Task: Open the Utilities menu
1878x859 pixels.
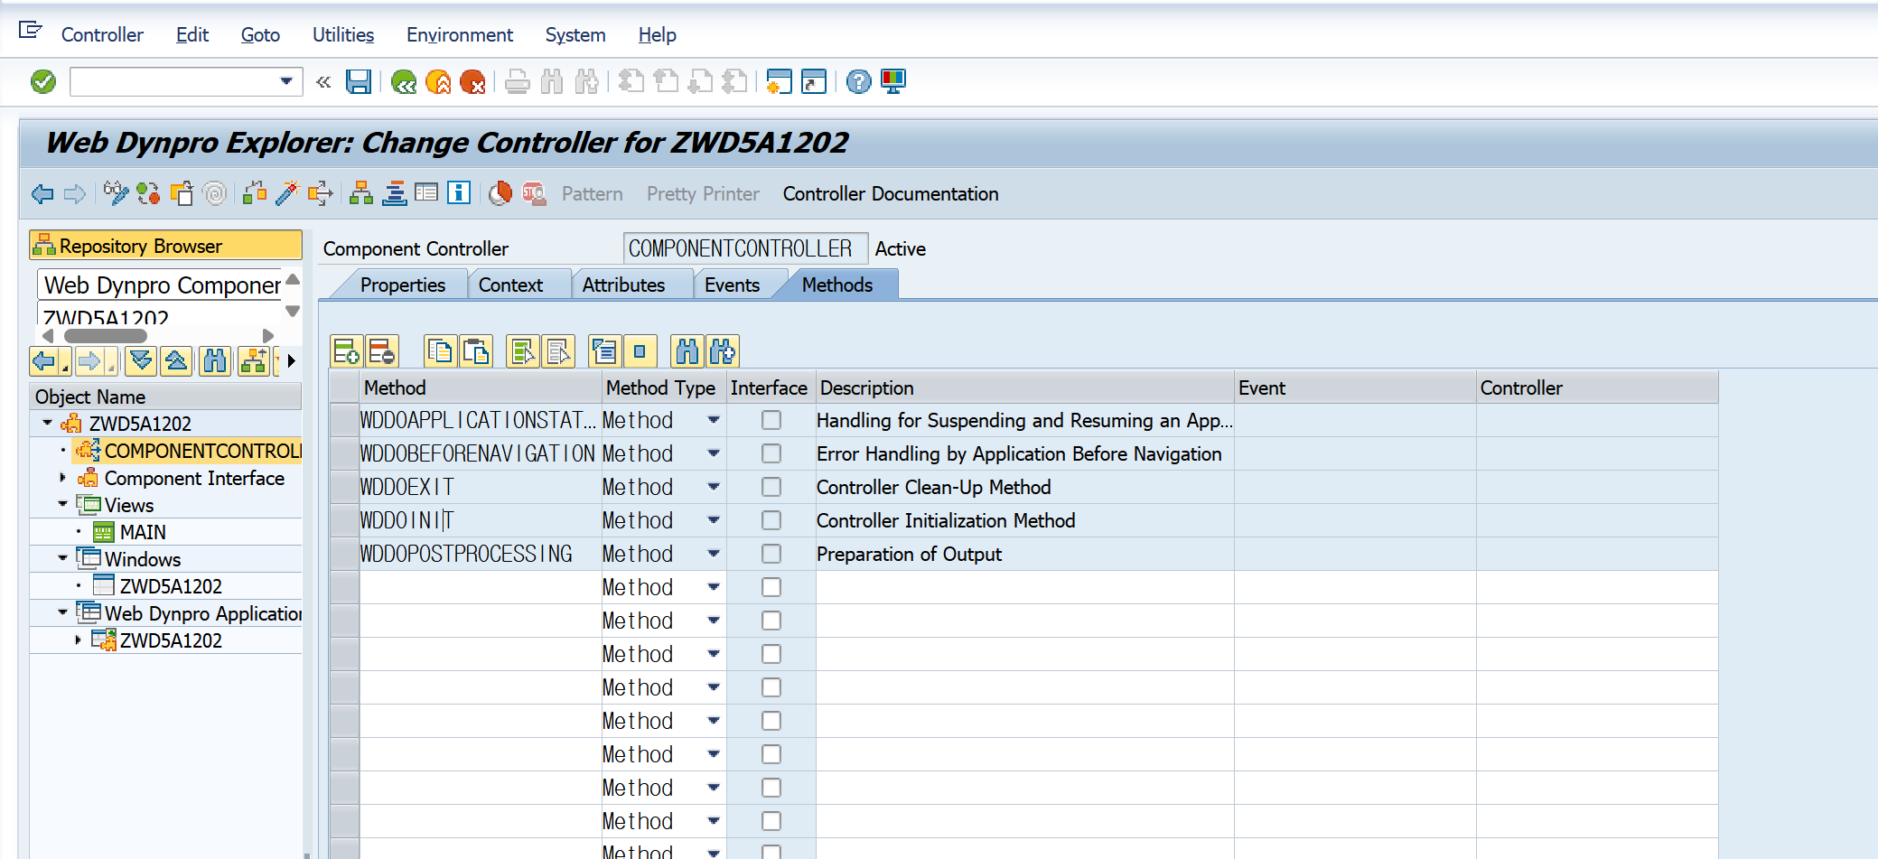Action: click(x=343, y=35)
